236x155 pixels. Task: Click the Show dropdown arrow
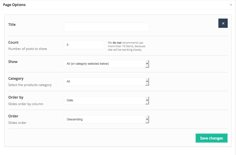pyautogui.click(x=147, y=64)
